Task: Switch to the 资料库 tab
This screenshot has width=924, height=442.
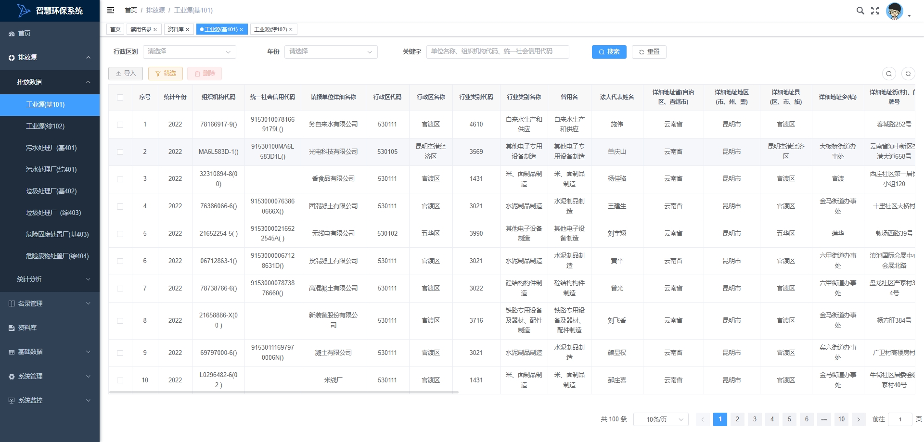Action: coord(176,29)
